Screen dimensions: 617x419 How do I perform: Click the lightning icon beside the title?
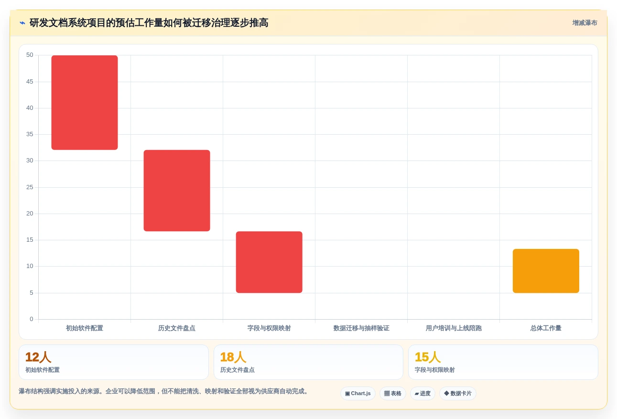(x=22, y=22)
